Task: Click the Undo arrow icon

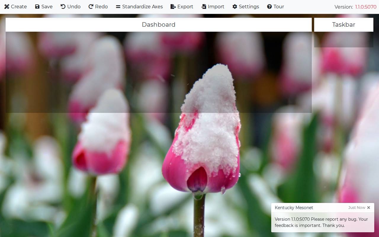Action: pyautogui.click(x=63, y=7)
